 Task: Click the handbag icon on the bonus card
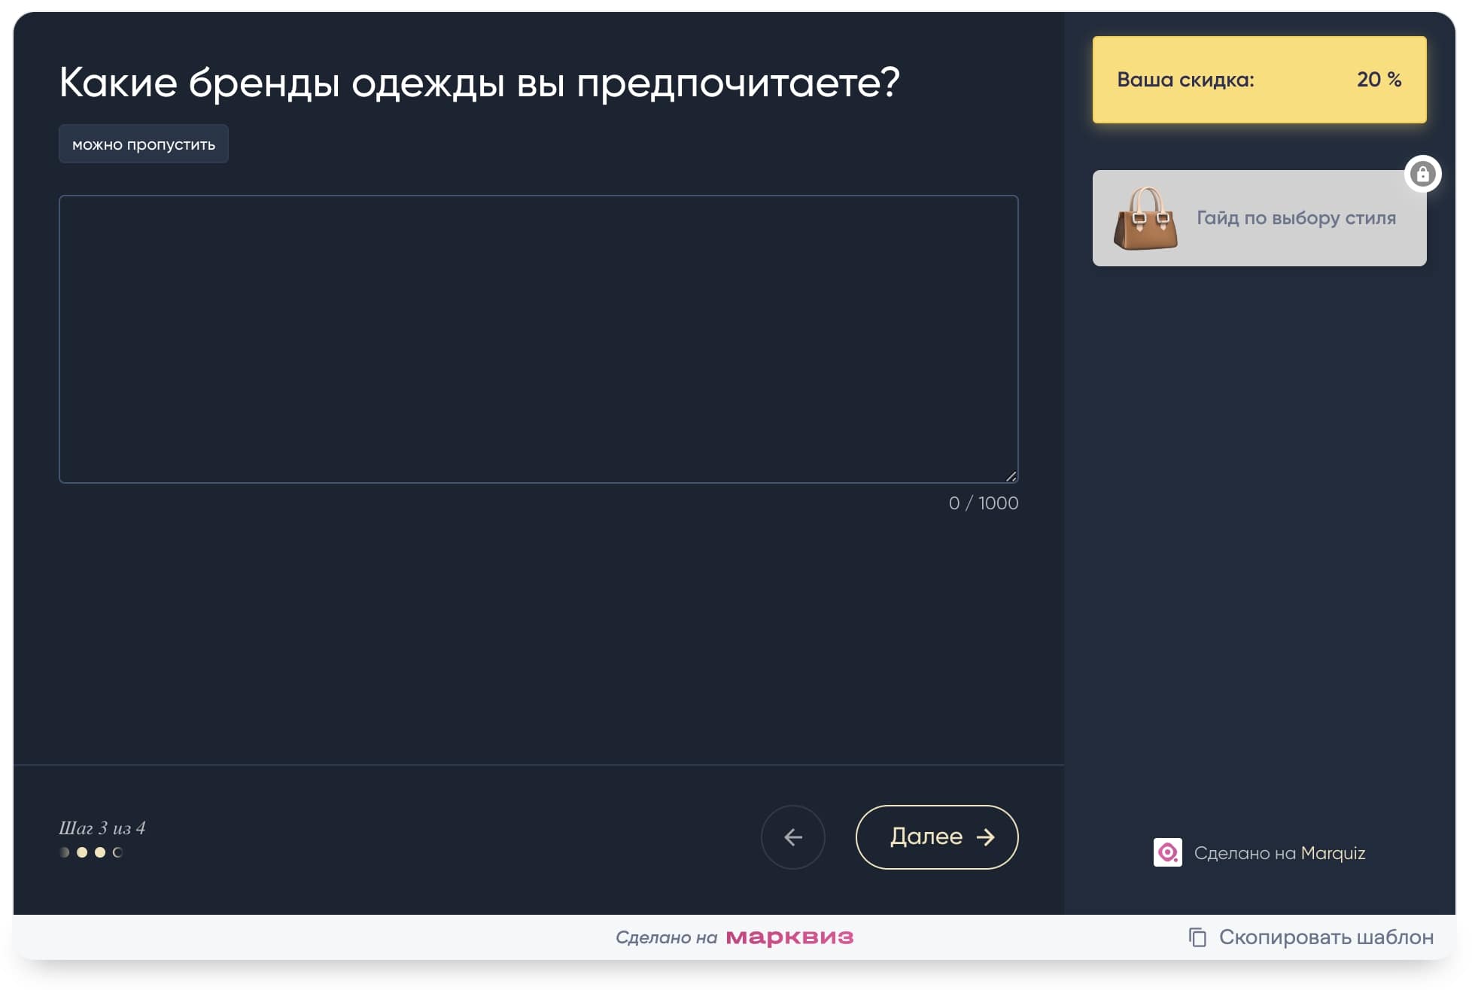click(x=1145, y=221)
